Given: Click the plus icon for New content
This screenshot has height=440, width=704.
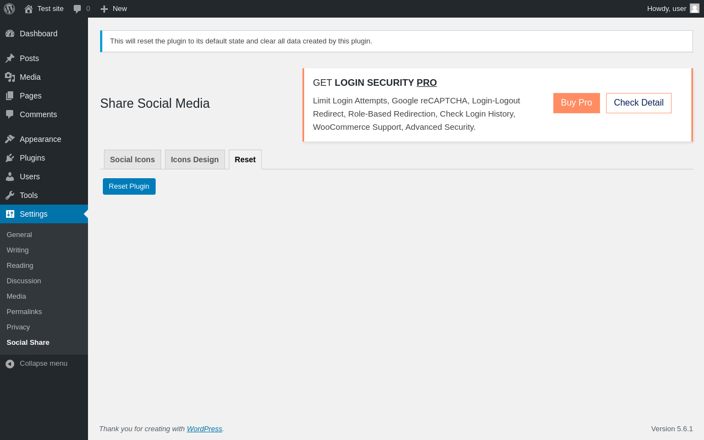Looking at the screenshot, I should click(104, 9).
